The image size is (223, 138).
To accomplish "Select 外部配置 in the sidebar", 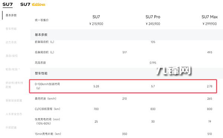I will click(x=11, y=128).
